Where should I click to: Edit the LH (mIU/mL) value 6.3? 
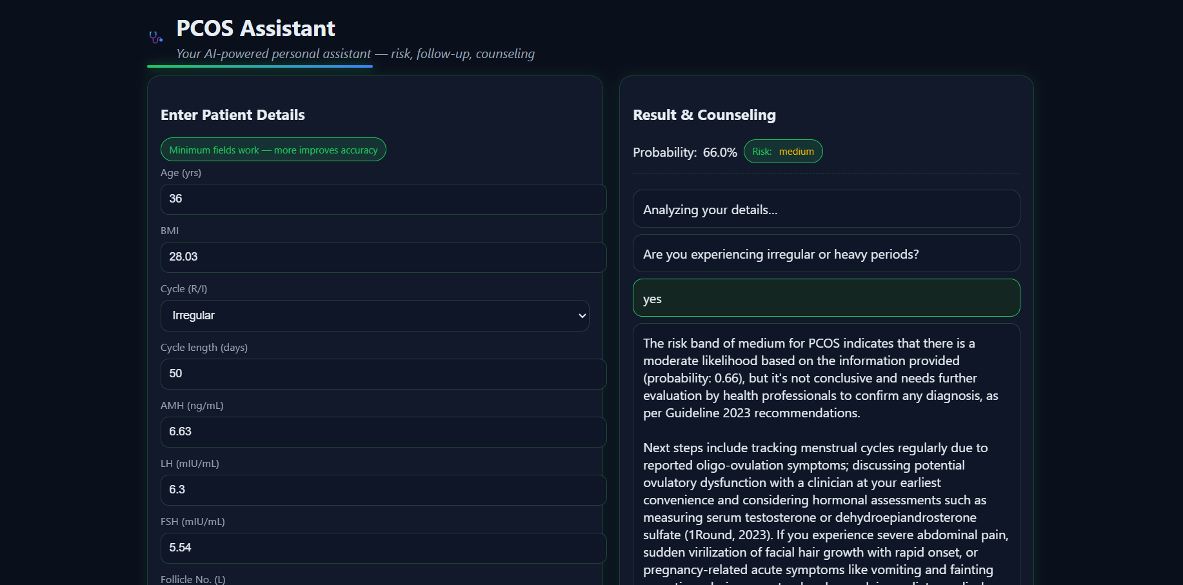pyautogui.click(x=383, y=490)
